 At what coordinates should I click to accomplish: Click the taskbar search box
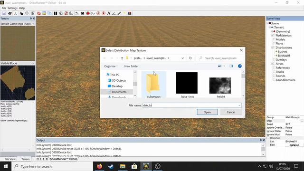coord(52,166)
